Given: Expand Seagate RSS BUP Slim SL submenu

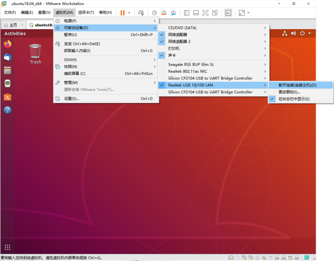Looking at the screenshot, I should pyautogui.click(x=213, y=64).
